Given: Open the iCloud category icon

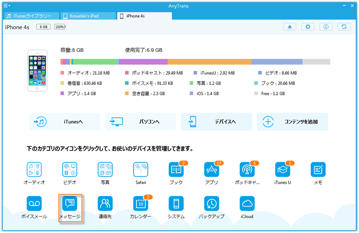Looking at the screenshot, I should pos(247,203).
